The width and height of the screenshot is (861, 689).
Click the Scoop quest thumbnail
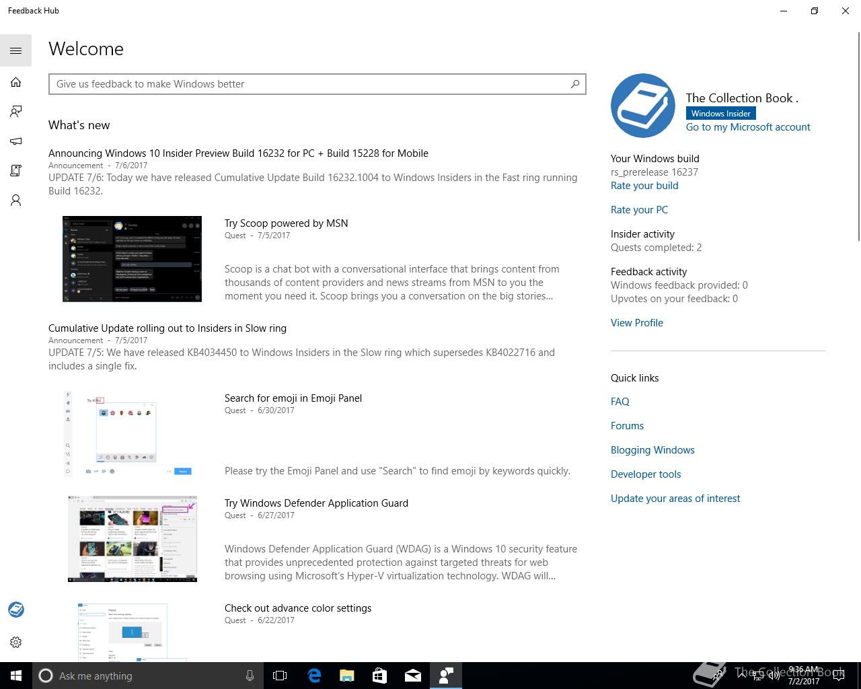click(132, 259)
